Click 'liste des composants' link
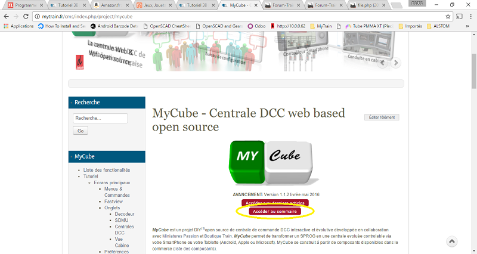 [x=194, y=249]
